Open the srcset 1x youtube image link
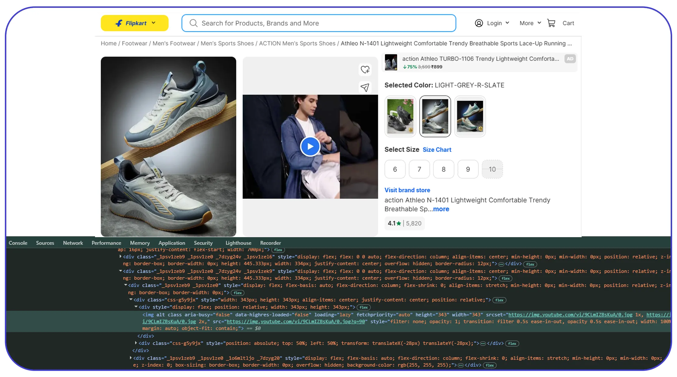 tap(570, 315)
